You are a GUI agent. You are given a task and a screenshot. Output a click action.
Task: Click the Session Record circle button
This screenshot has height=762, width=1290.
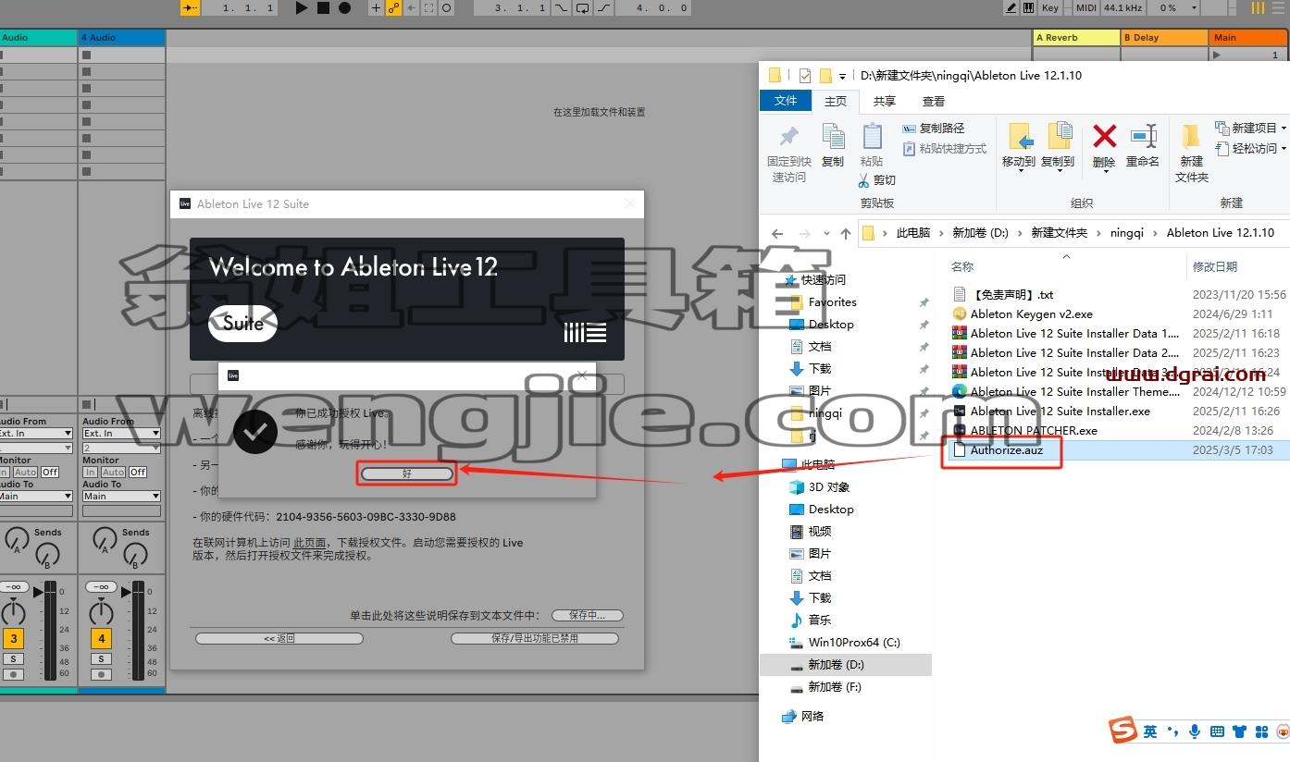(446, 7)
